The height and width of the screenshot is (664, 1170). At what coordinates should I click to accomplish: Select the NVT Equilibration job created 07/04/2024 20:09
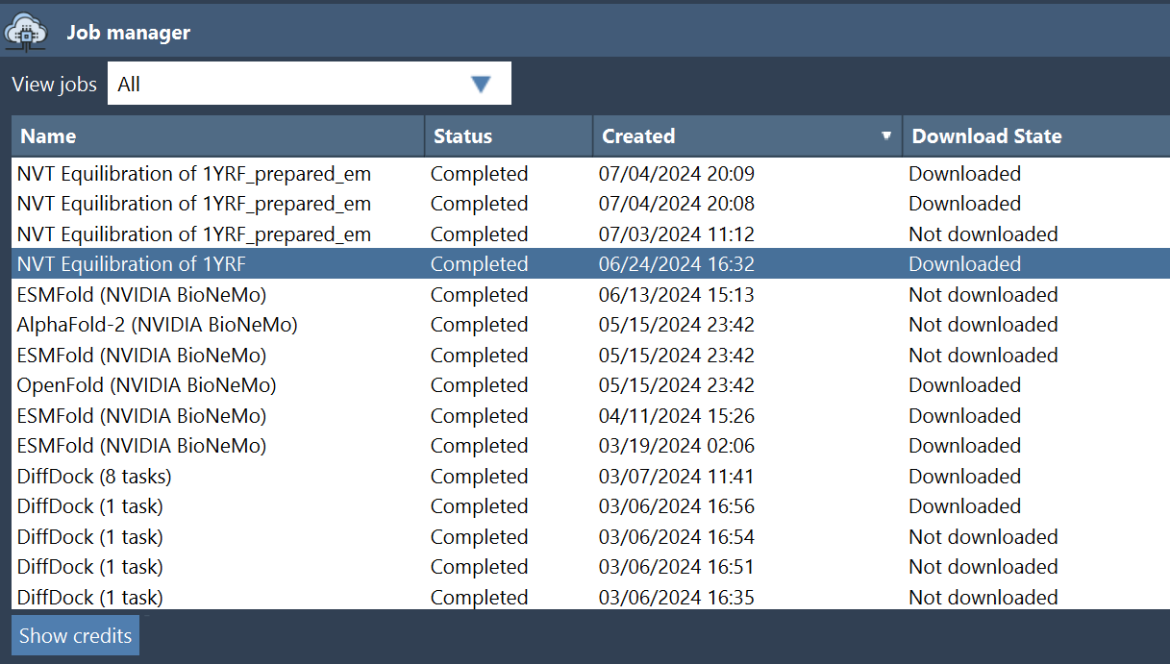(x=194, y=174)
